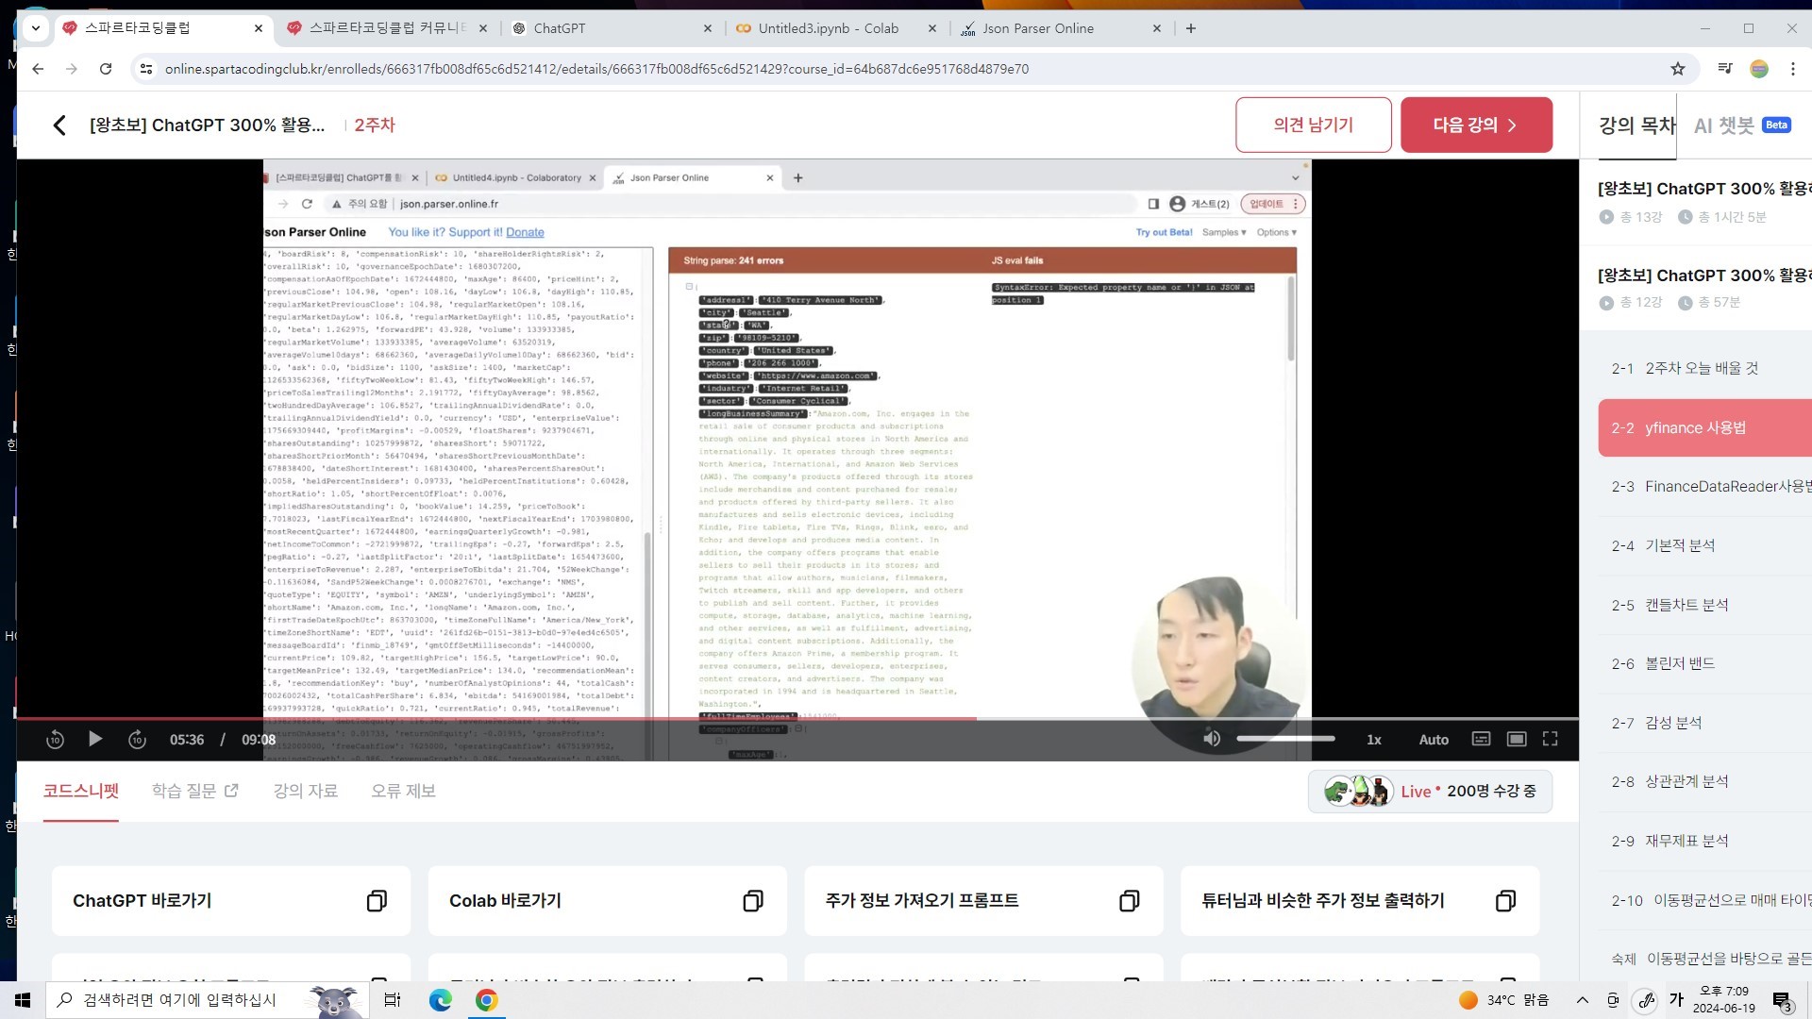
Task: Open lecture 2-3 FinanceDataReader
Action: (x=1704, y=487)
